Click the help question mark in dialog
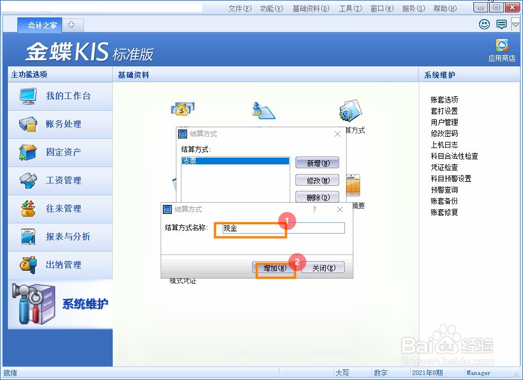 click(314, 209)
